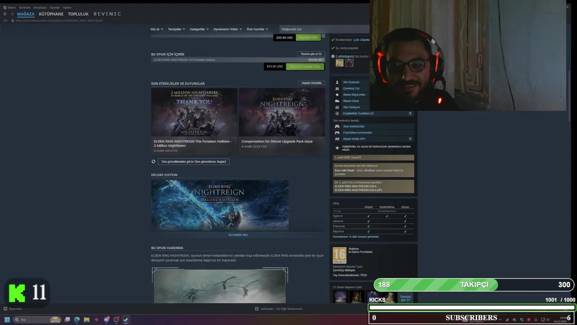The height and width of the screenshot is (325, 577).
Task: Switch to the TOPLULUK tab
Action: 78,14
